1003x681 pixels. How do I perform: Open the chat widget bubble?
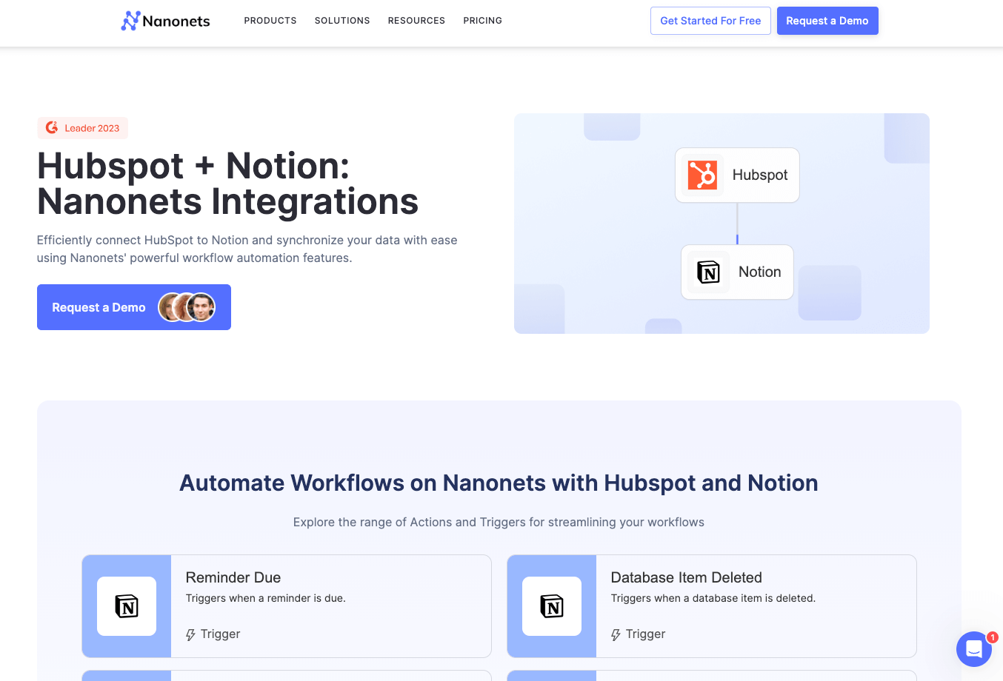coord(974,649)
